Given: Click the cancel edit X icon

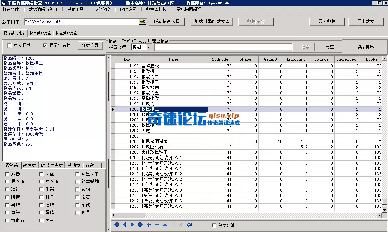Looking at the screenshot, I should [181, 225].
